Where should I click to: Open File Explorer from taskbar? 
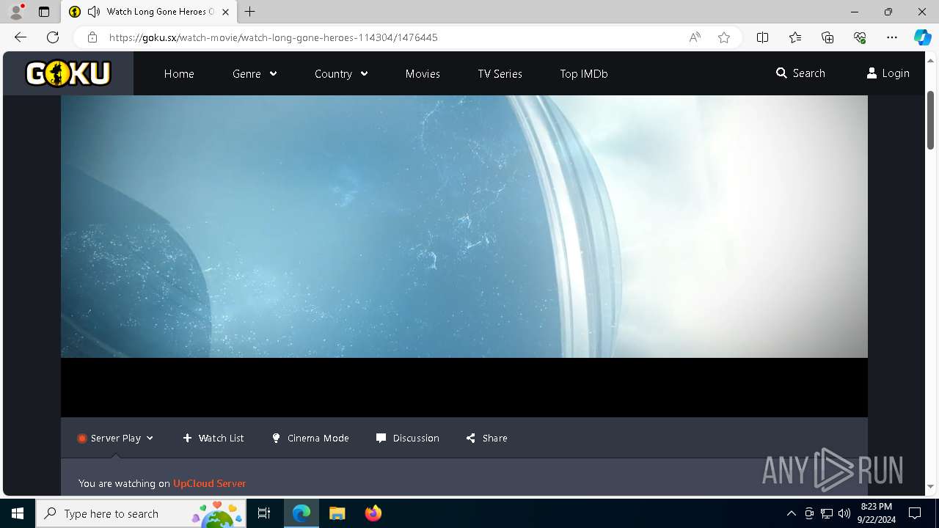pos(337,513)
